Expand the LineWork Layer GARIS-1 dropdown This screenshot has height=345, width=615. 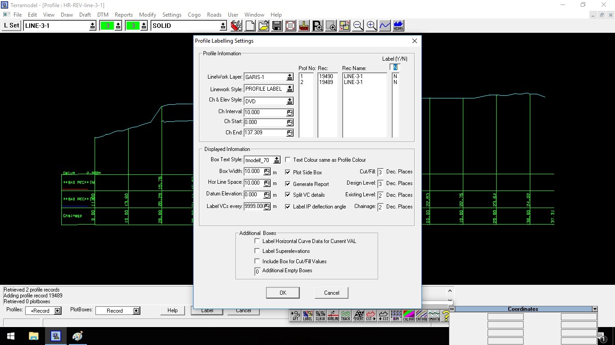[289, 77]
